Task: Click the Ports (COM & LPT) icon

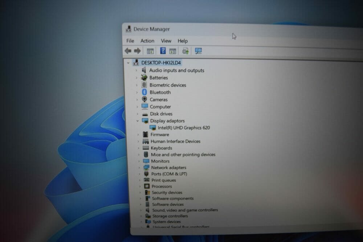Action: [146, 174]
